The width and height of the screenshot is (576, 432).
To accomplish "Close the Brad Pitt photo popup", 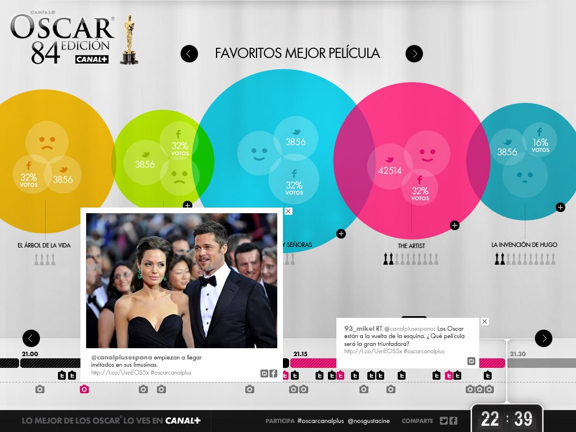I will tap(289, 211).
